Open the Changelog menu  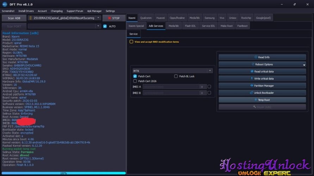[x=57, y=11]
